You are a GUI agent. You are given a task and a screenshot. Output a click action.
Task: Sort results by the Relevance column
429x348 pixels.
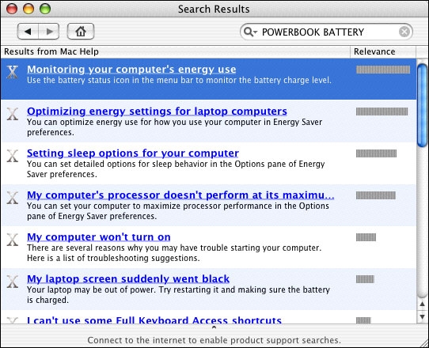(x=383, y=51)
